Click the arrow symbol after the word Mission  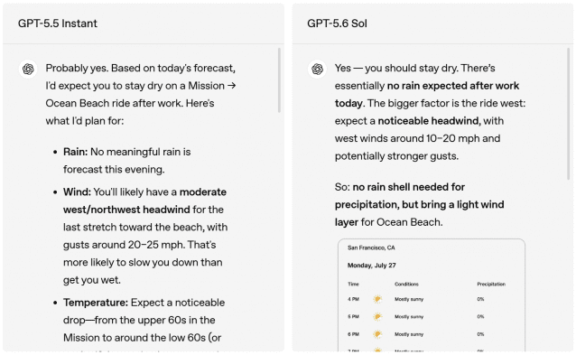232,86
